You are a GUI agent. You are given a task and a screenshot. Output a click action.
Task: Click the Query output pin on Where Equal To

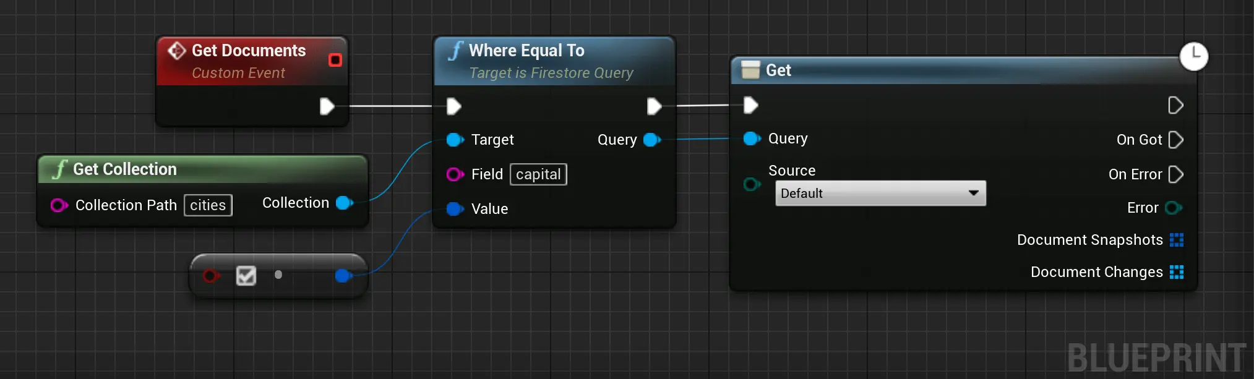pos(652,140)
